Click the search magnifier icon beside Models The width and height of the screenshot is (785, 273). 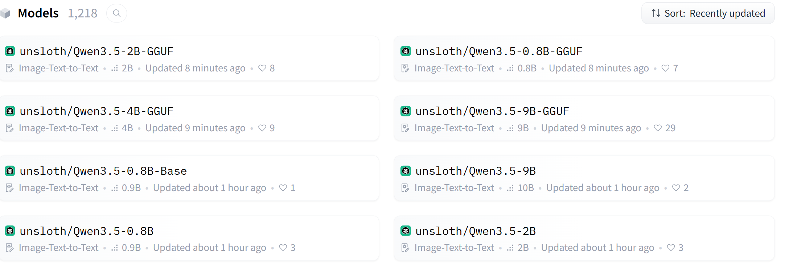click(116, 13)
